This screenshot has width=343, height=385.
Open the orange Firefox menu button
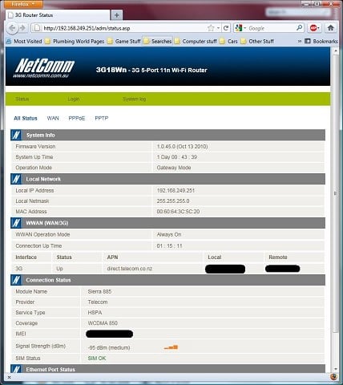pyautogui.click(x=23, y=4)
